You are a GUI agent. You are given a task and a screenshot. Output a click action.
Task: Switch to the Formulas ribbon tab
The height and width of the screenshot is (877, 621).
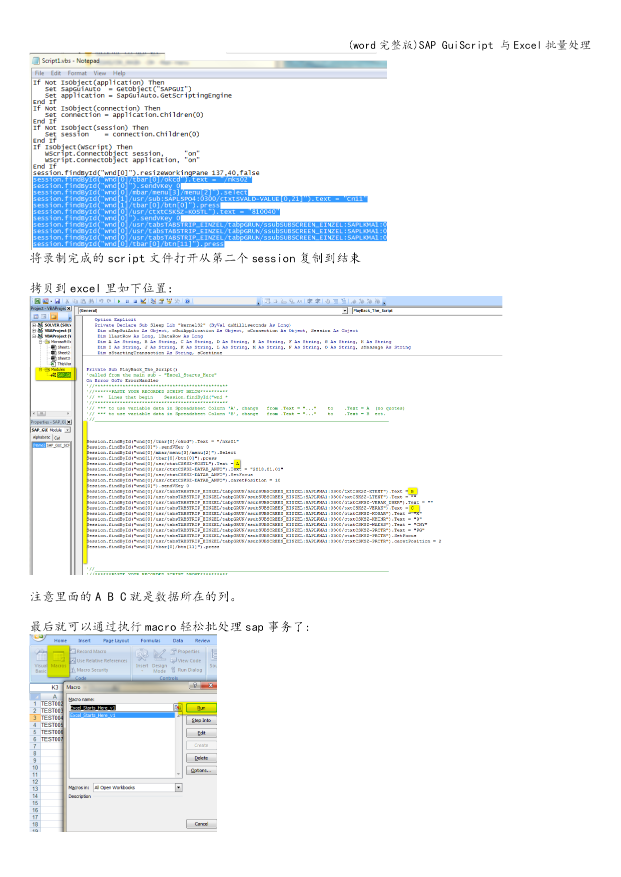(151, 640)
